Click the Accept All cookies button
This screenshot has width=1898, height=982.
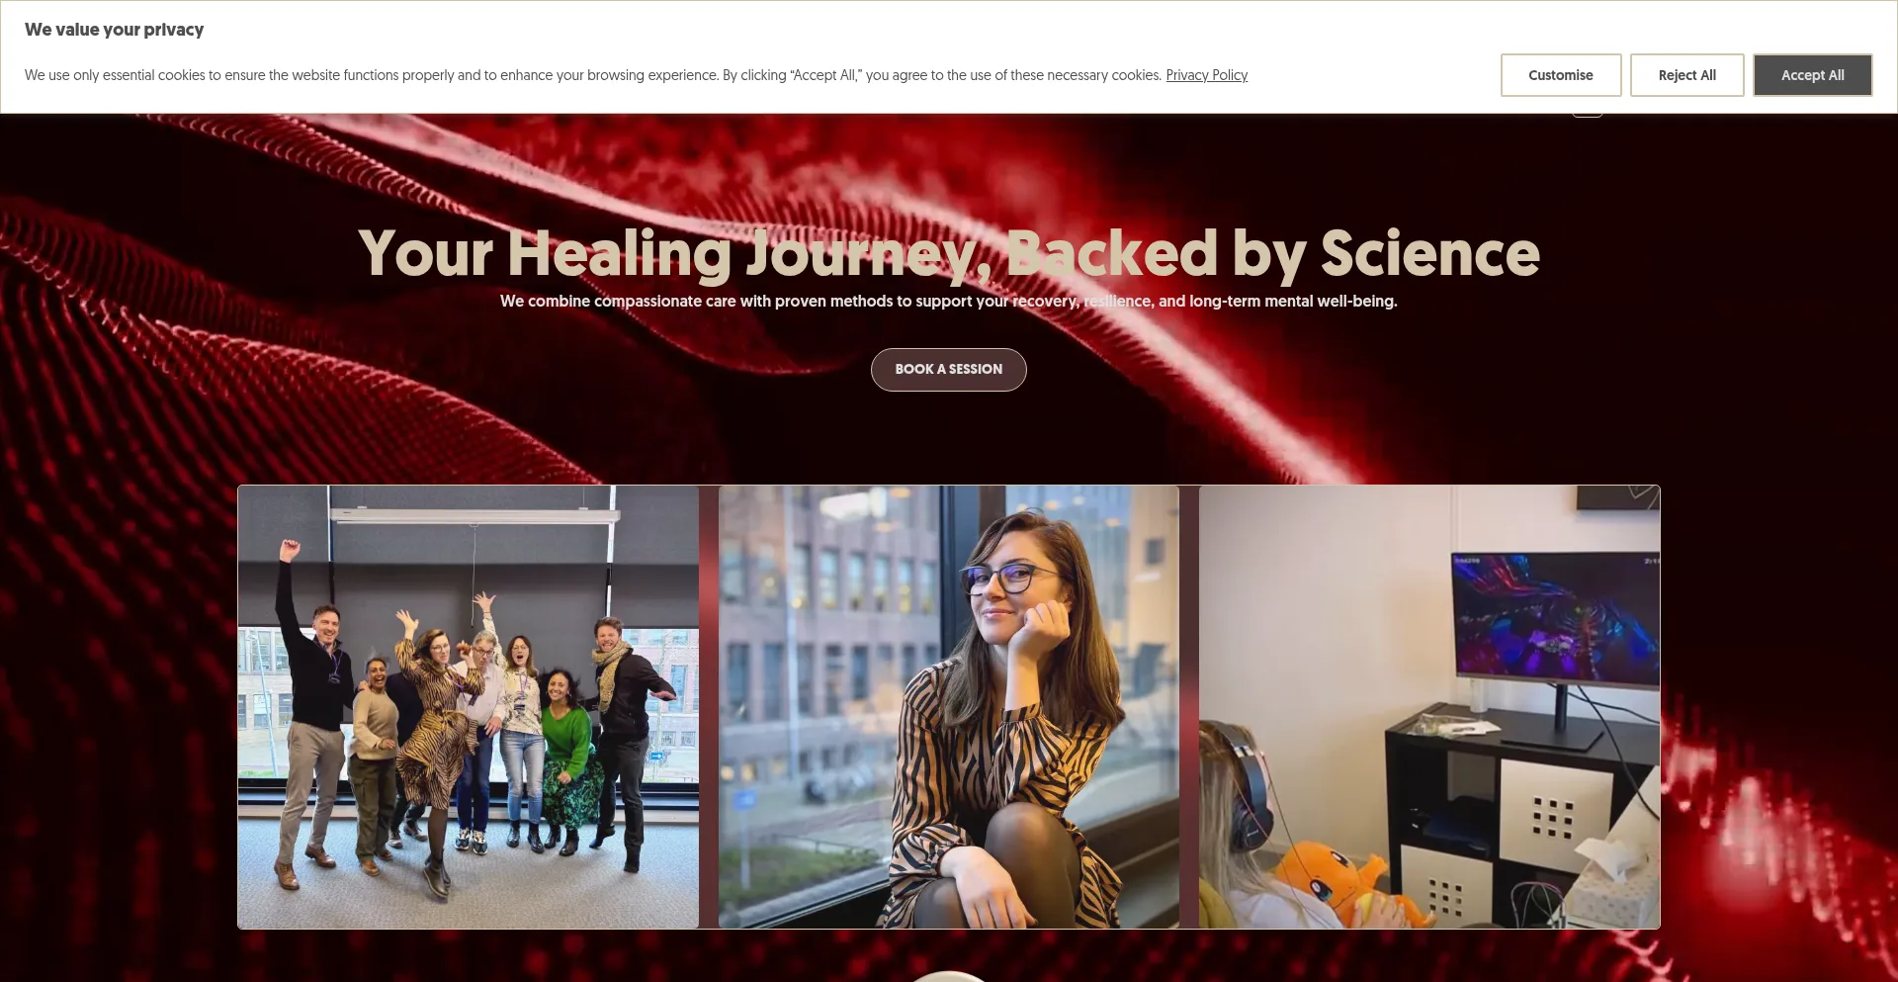tap(1812, 75)
